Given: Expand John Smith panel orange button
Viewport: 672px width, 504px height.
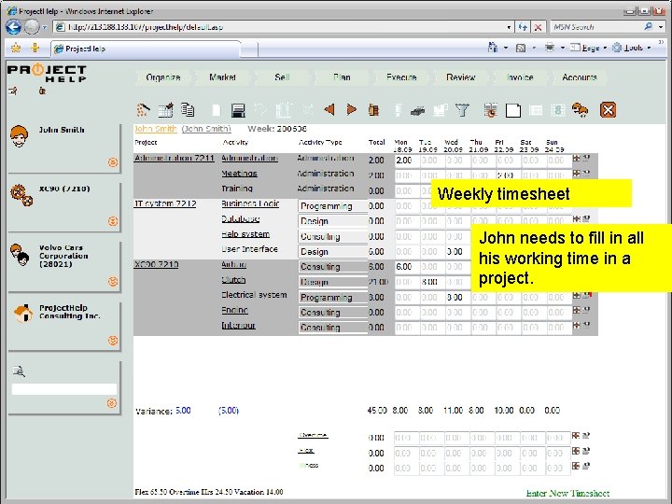Looking at the screenshot, I should [113, 162].
